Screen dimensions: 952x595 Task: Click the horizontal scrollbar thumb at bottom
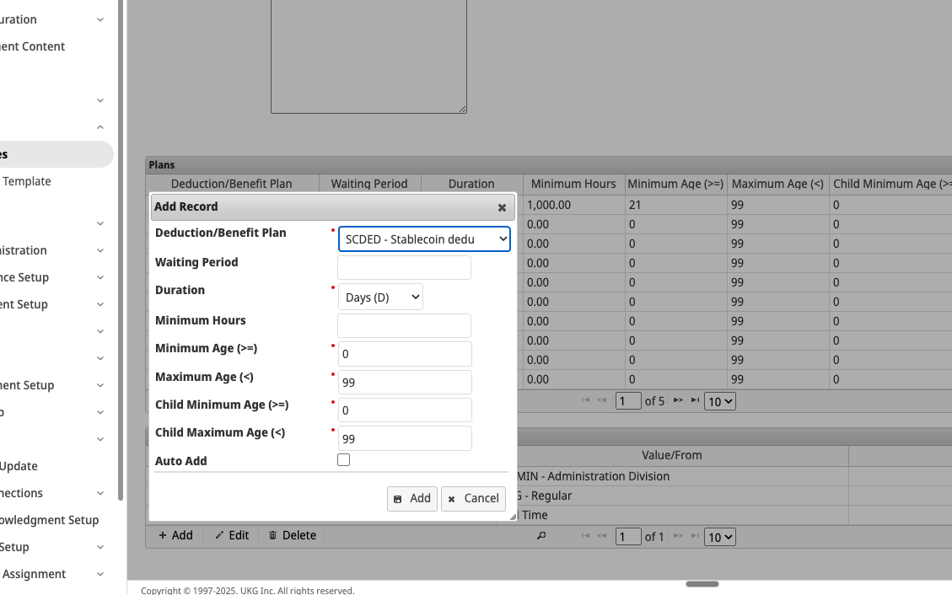702,584
